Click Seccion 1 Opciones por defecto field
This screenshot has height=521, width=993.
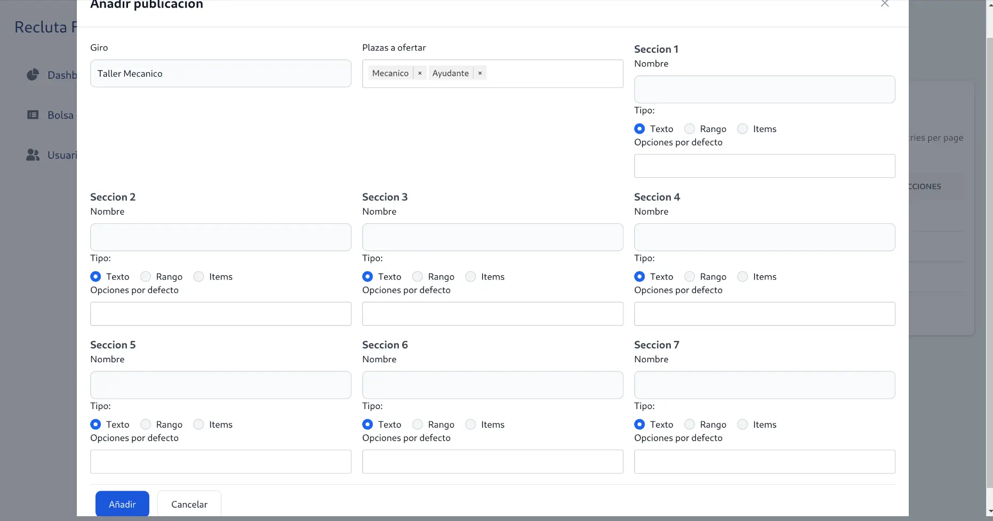[764, 166]
